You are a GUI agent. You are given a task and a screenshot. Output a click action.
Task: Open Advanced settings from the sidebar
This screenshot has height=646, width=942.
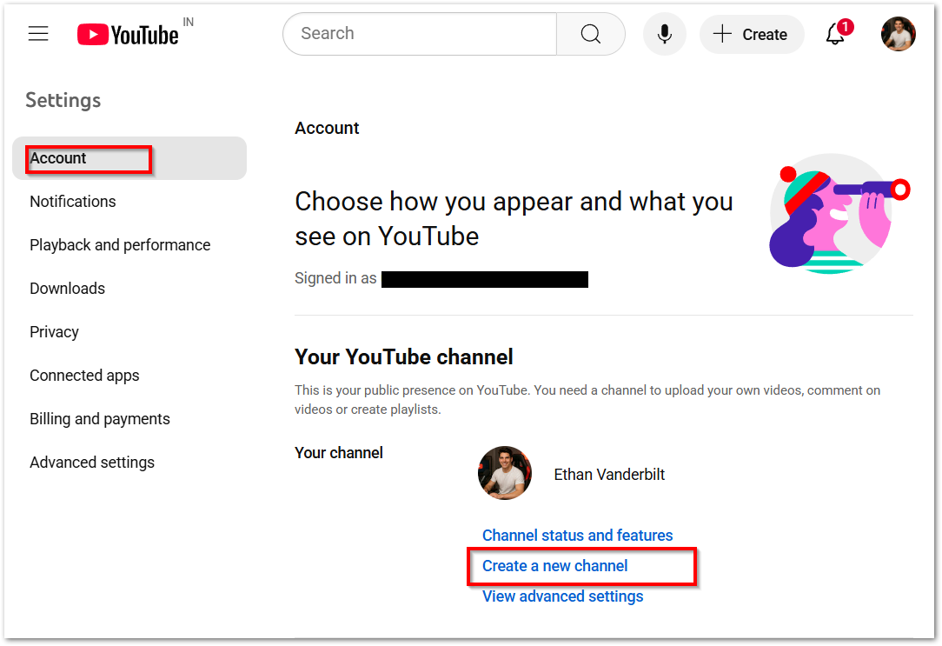coord(92,462)
